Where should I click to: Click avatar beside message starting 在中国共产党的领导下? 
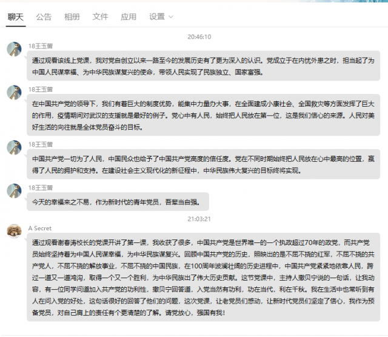[x=14, y=93]
